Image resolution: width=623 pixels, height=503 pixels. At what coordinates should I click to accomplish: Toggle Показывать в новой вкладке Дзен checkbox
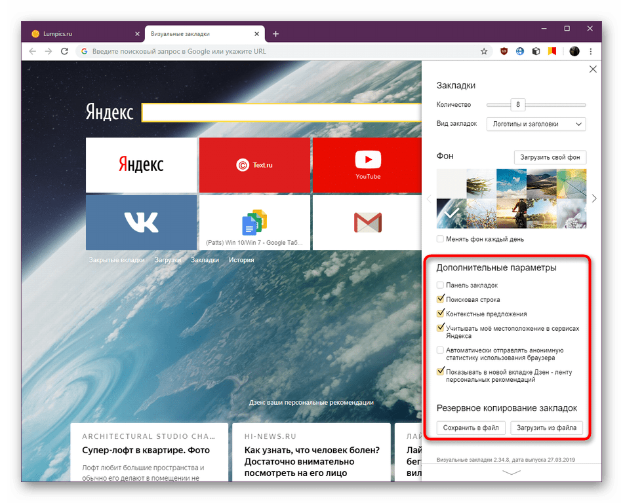[x=440, y=372]
